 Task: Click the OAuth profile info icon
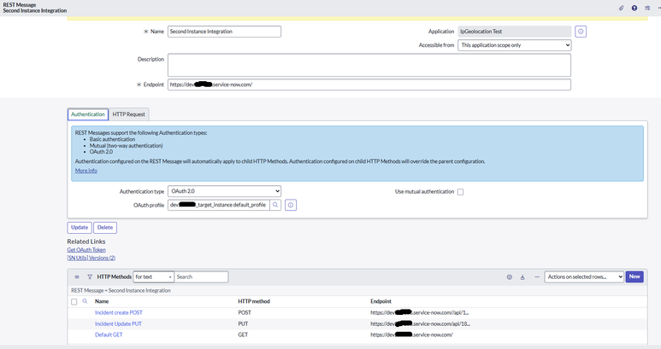[291, 206]
